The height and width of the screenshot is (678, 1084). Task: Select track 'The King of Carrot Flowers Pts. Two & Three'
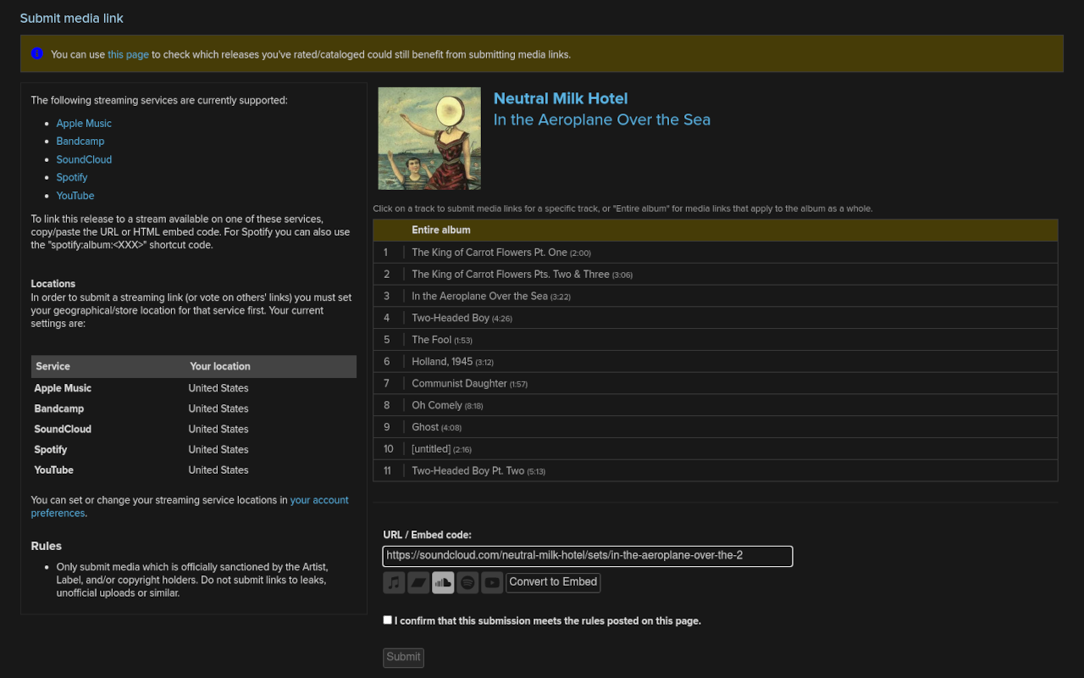click(716, 275)
